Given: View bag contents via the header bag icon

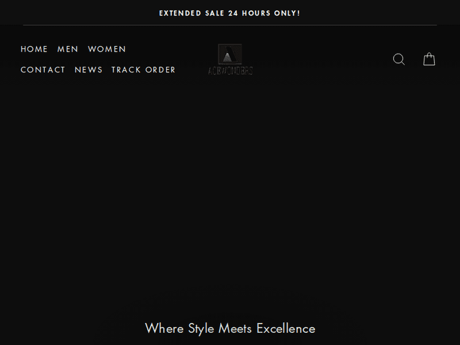Looking at the screenshot, I should pos(429,59).
